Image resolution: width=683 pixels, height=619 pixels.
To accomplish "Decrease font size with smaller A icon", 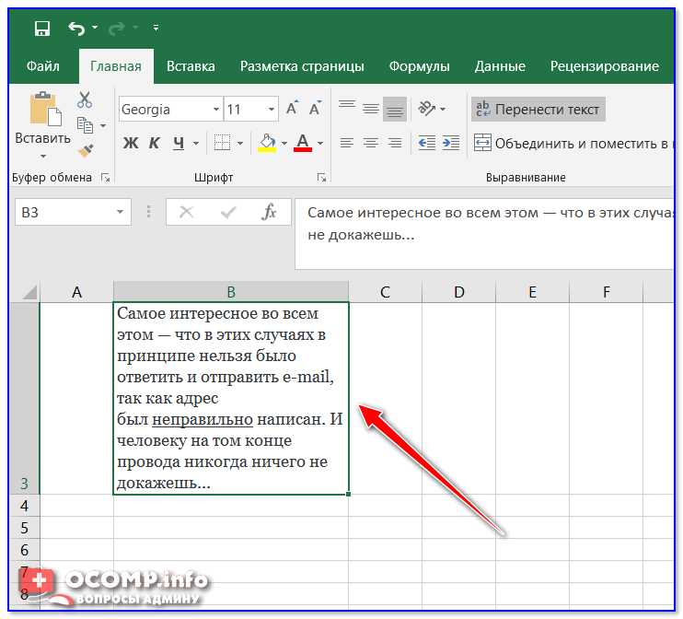I will [315, 108].
